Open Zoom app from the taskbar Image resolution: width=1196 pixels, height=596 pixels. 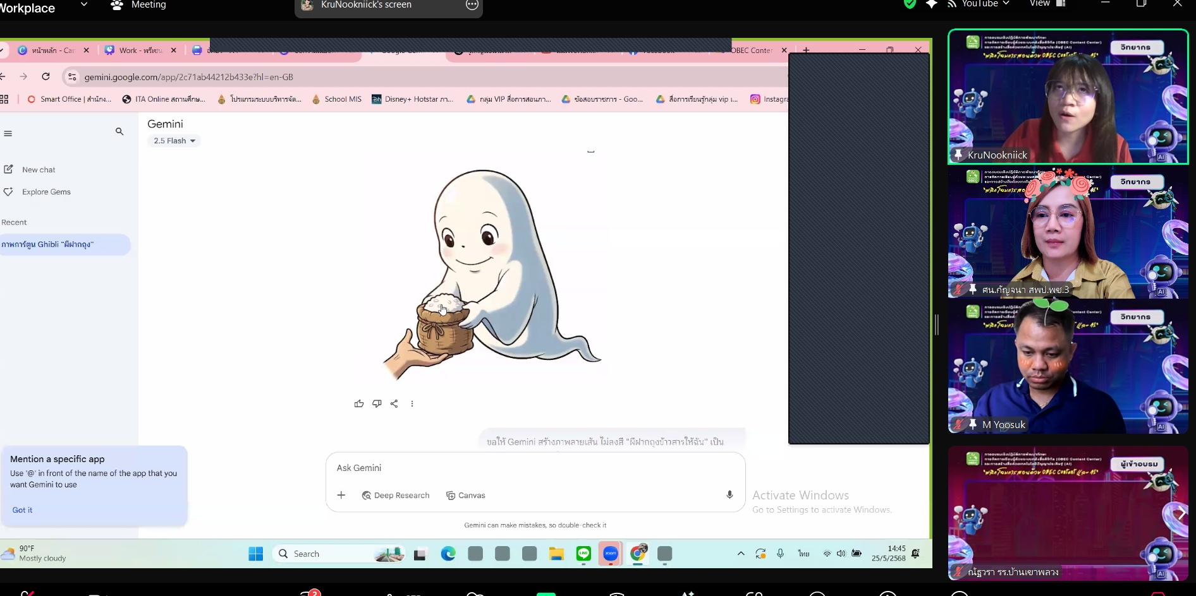tap(611, 554)
